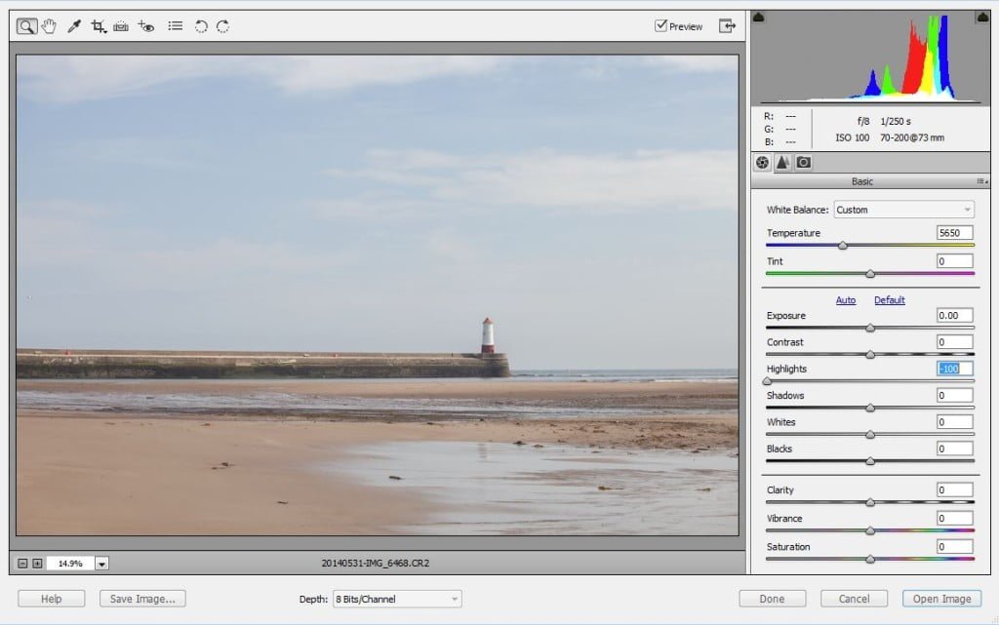Open the zoom level dropdown arrow
This screenshot has width=999, height=625.
coord(101,564)
